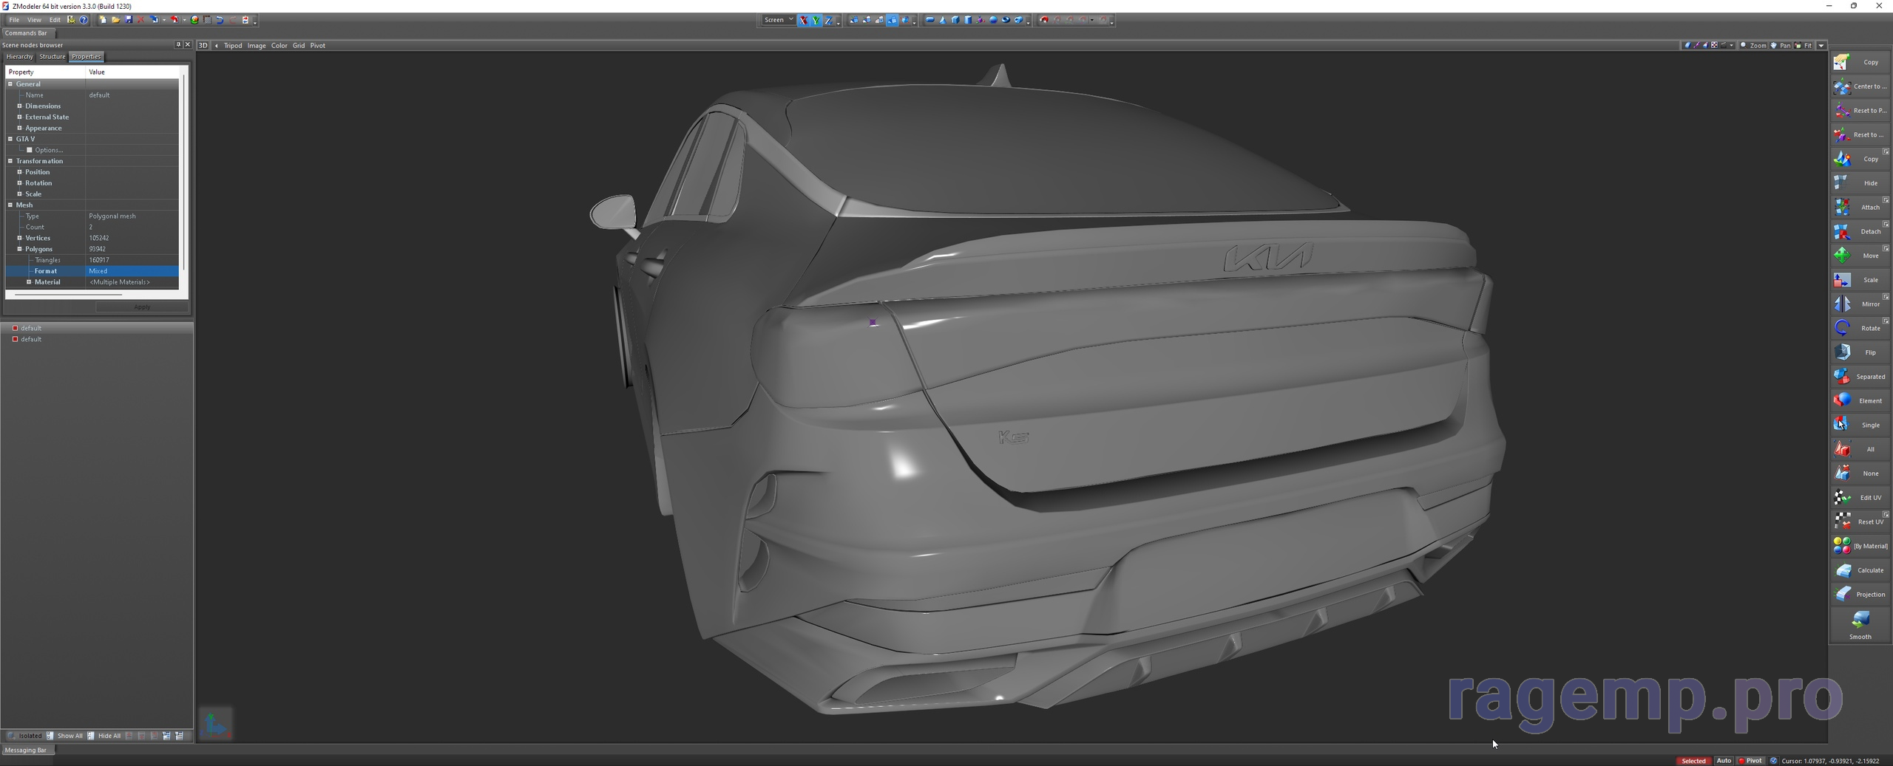
Task: Select the sphere primitive tool
Action: pyautogui.click(x=993, y=20)
